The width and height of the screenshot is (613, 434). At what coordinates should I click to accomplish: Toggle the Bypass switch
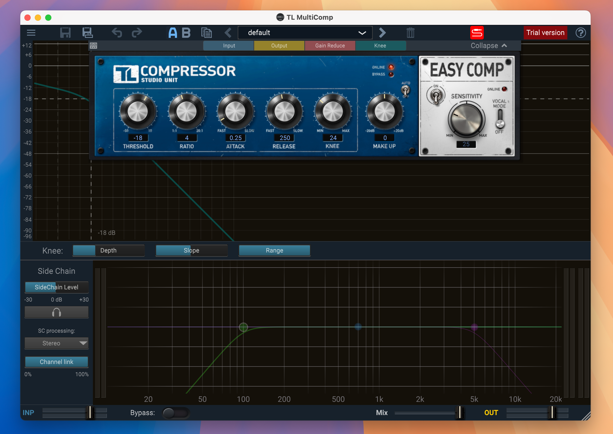click(x=176, y=413)
